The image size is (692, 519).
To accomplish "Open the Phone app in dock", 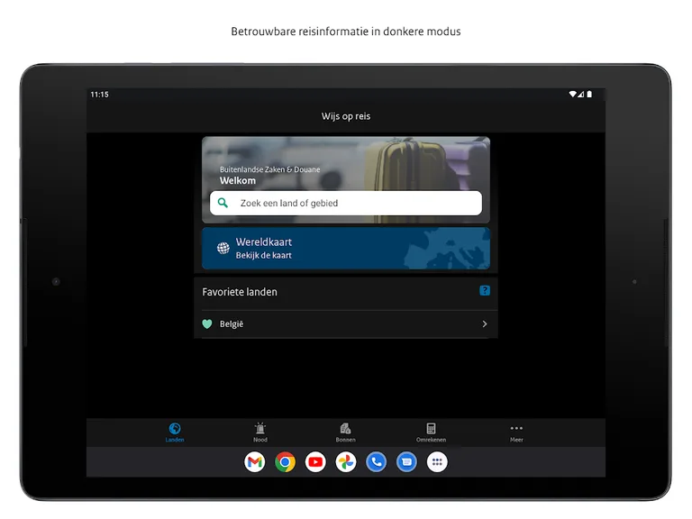I will (377, 462).
